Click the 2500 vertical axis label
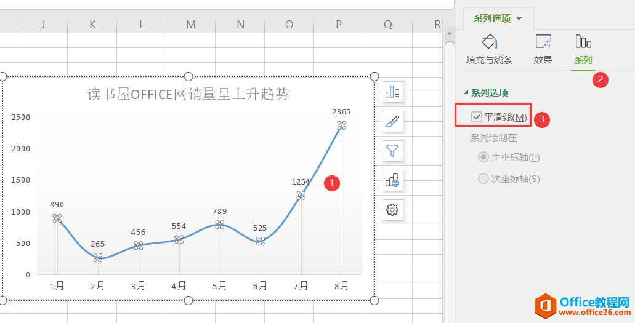The width and height of the screenshot is (635, 323). [21, 118]
